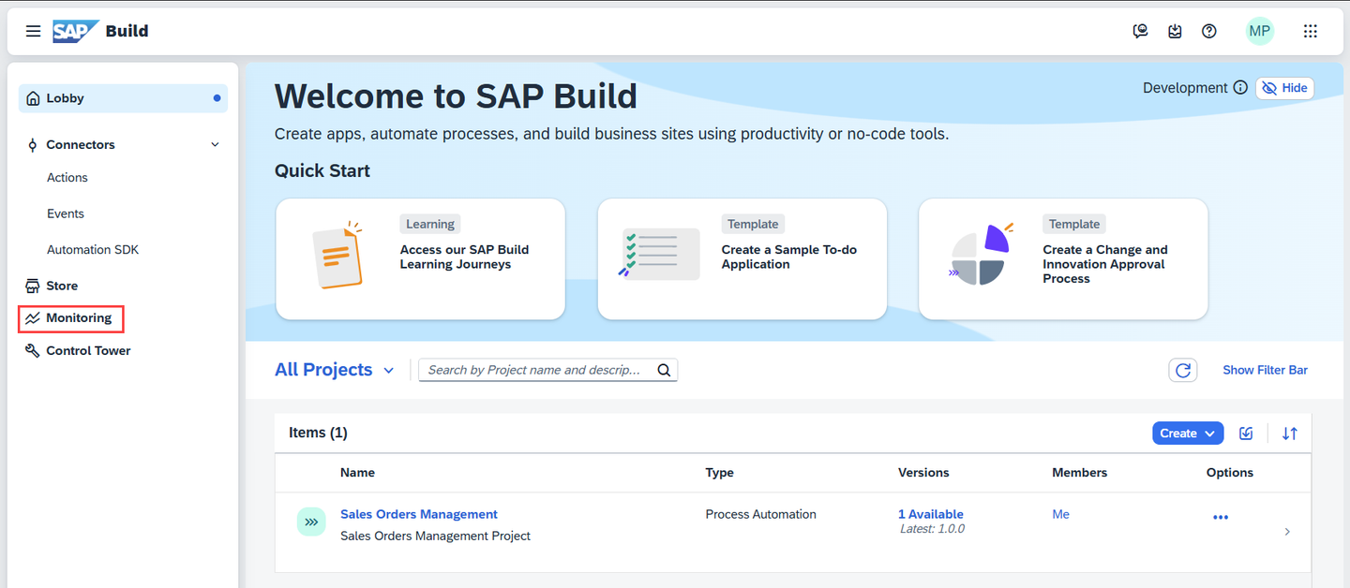The width and height of the screenshot is (1350, 588).
Task: Click the Development environment label
Action: coord(1185,87)
